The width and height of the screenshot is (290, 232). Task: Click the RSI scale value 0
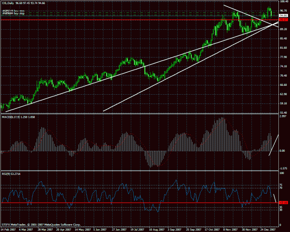coord(280,225)
